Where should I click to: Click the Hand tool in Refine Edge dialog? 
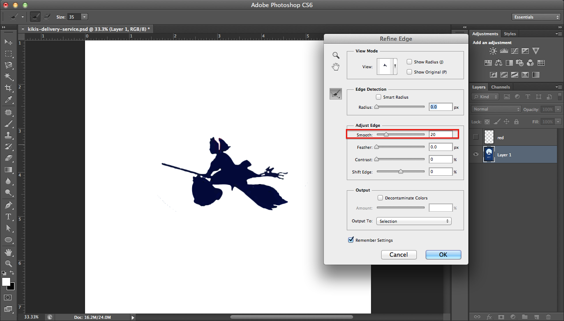336,66
